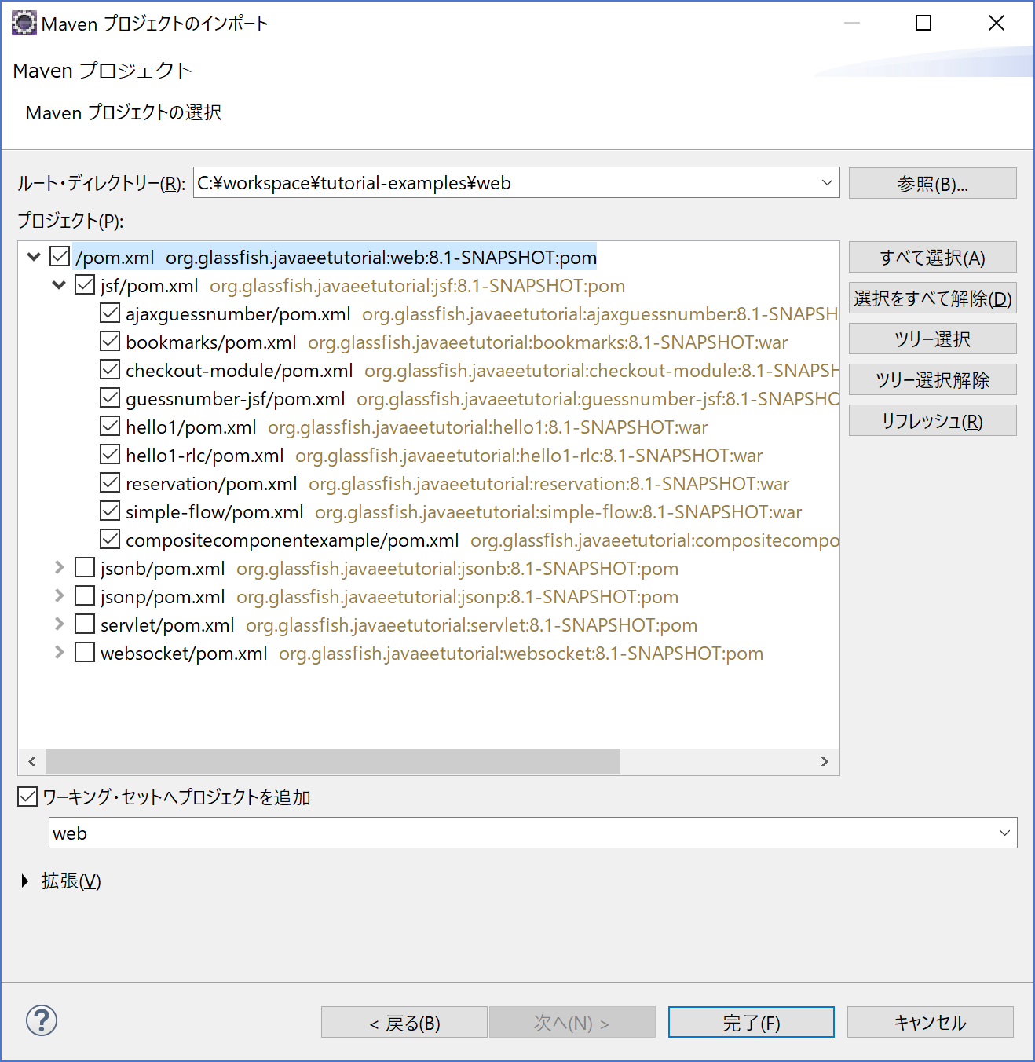Open the working set dropdown arrow
1035x1062 pixels.
pos(1004,833)
